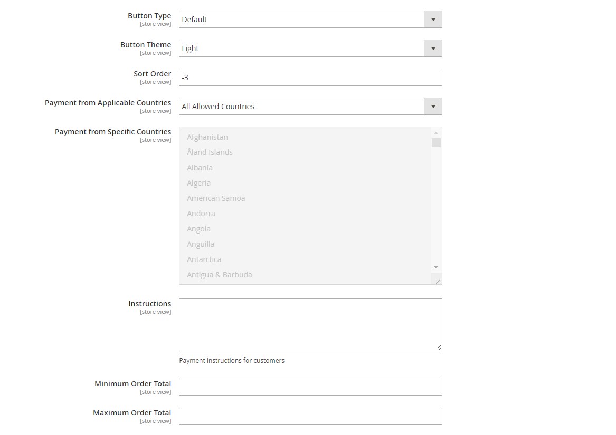Focus the Minimum Order Total field
This screenshot has width=616, height=435.
(x=310, y=387)
